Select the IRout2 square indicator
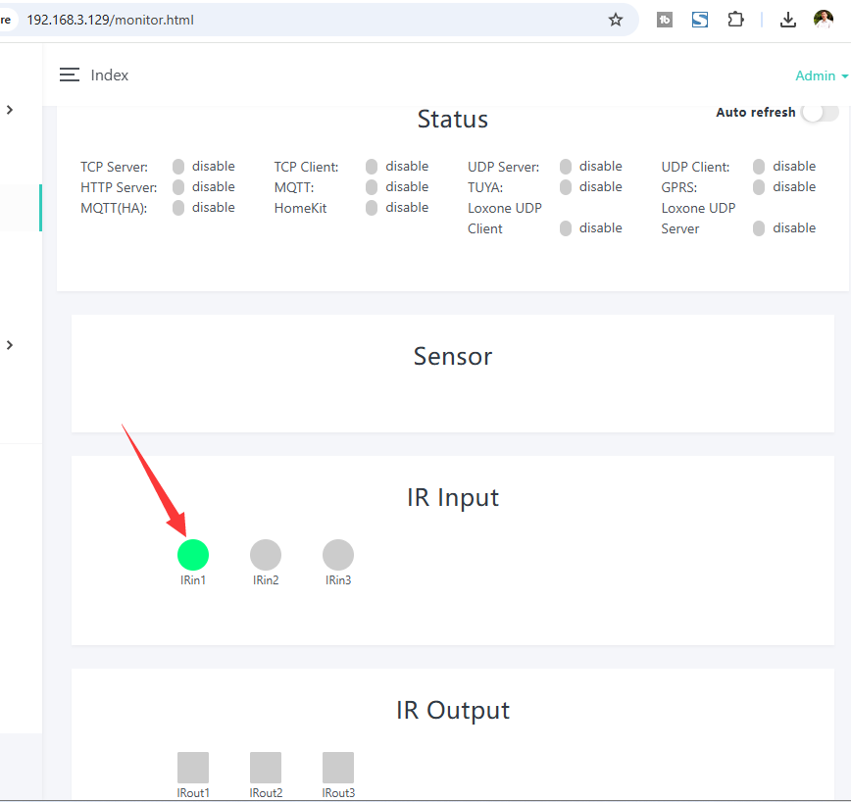Screen dimensions: 851x802 266,768
